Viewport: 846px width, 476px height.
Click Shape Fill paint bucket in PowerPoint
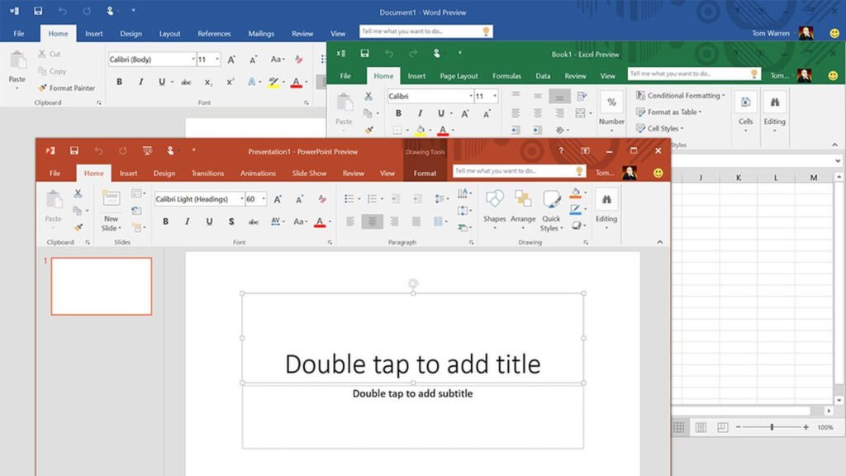point(576,193)
